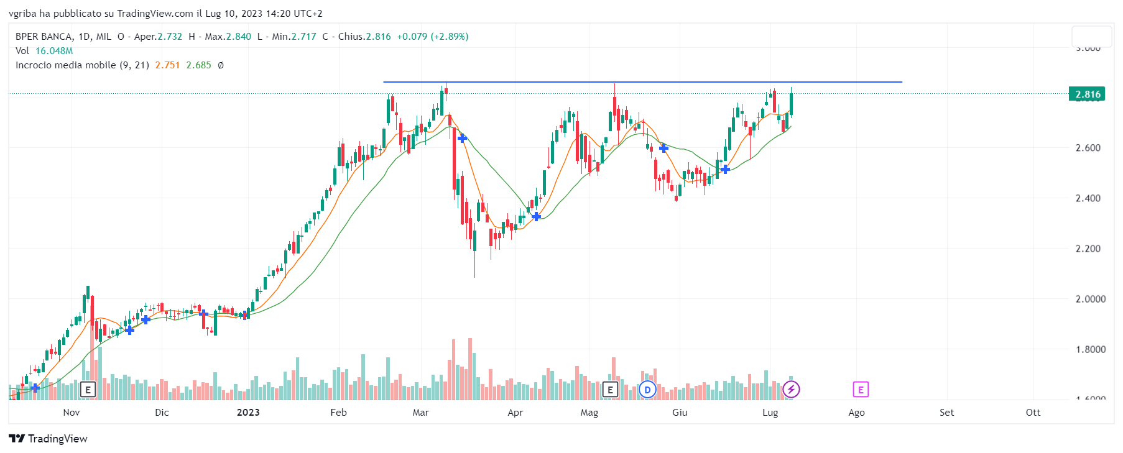Click the Max. 2.840 high value

coord(220,37)
